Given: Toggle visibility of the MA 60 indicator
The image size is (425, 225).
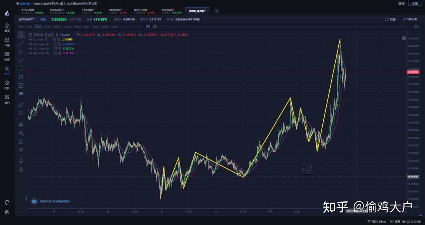Looking at the screenshot, I should click(x=55, y=53).
